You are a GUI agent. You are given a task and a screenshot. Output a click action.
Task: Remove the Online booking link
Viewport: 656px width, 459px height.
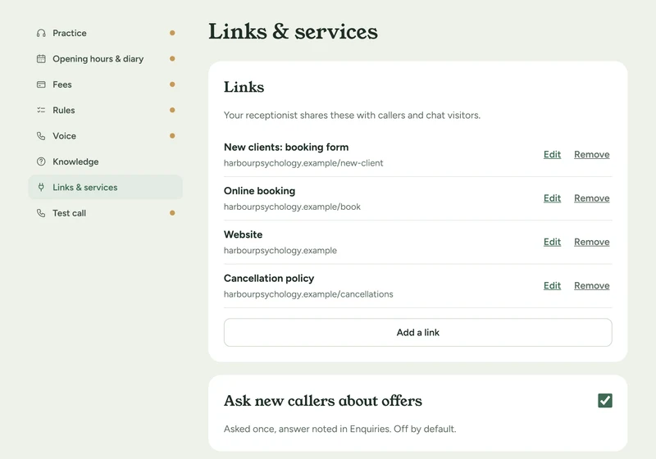(x=591, y=198)
